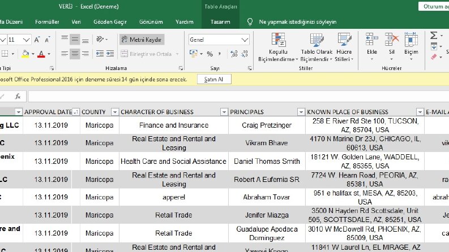449x252 pixels.
Task: Click the fx insert function icon
Action: [18, 97]
